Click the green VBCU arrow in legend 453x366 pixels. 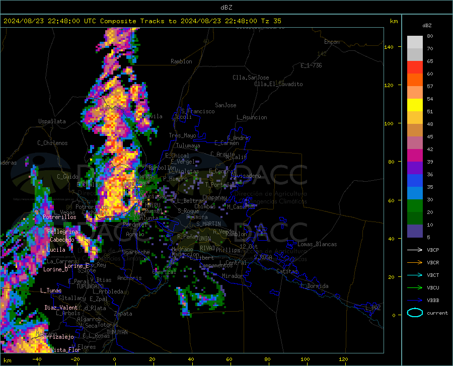[x=415, y=288]
